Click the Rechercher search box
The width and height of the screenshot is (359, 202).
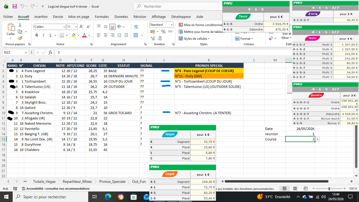178,6
